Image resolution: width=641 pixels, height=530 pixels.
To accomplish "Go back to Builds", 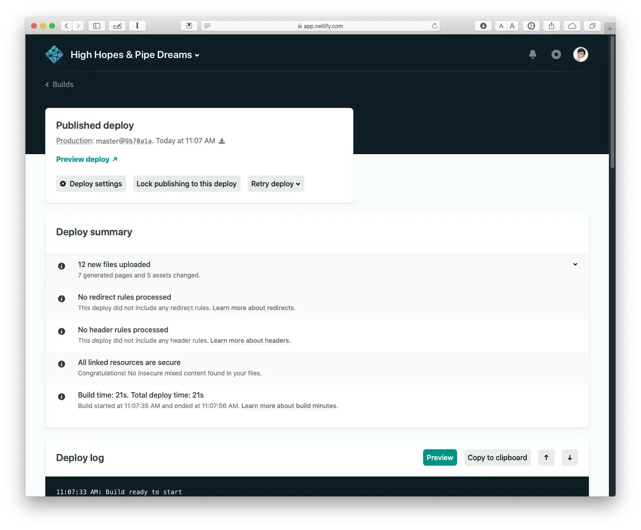I will (59, 84).
